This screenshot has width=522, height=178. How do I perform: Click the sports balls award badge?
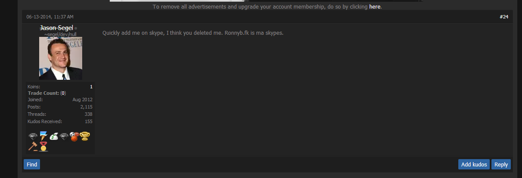[x=74, y=137]
